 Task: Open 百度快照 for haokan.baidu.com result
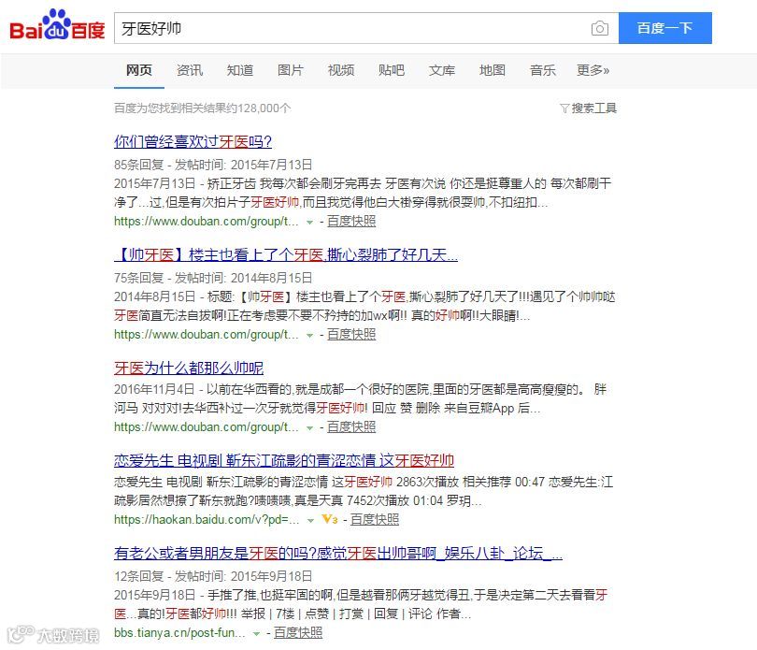pos(375,519)
